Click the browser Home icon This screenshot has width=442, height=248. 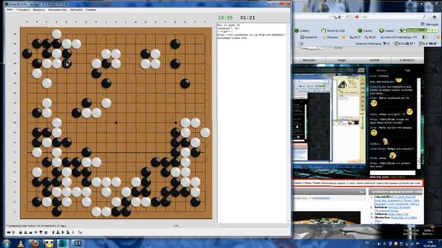[x=434, y=17]
